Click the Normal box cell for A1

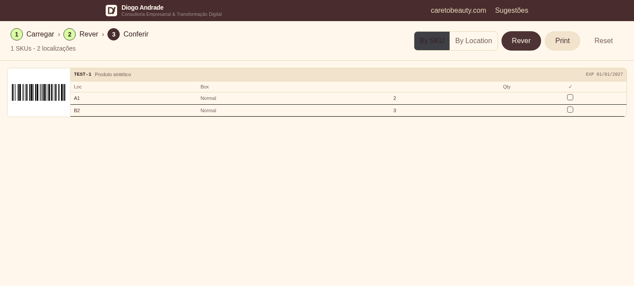click(x=208, y=98)
